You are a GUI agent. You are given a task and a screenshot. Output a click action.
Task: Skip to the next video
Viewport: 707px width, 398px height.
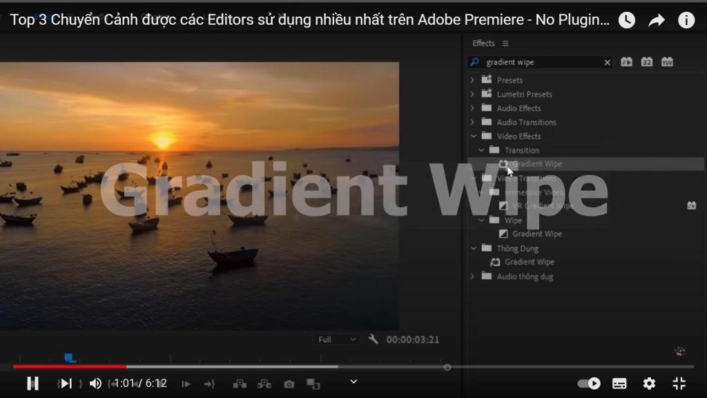point(65,383)
